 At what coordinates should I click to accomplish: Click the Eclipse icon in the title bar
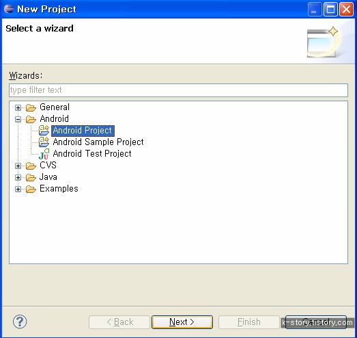click(9, 9)
